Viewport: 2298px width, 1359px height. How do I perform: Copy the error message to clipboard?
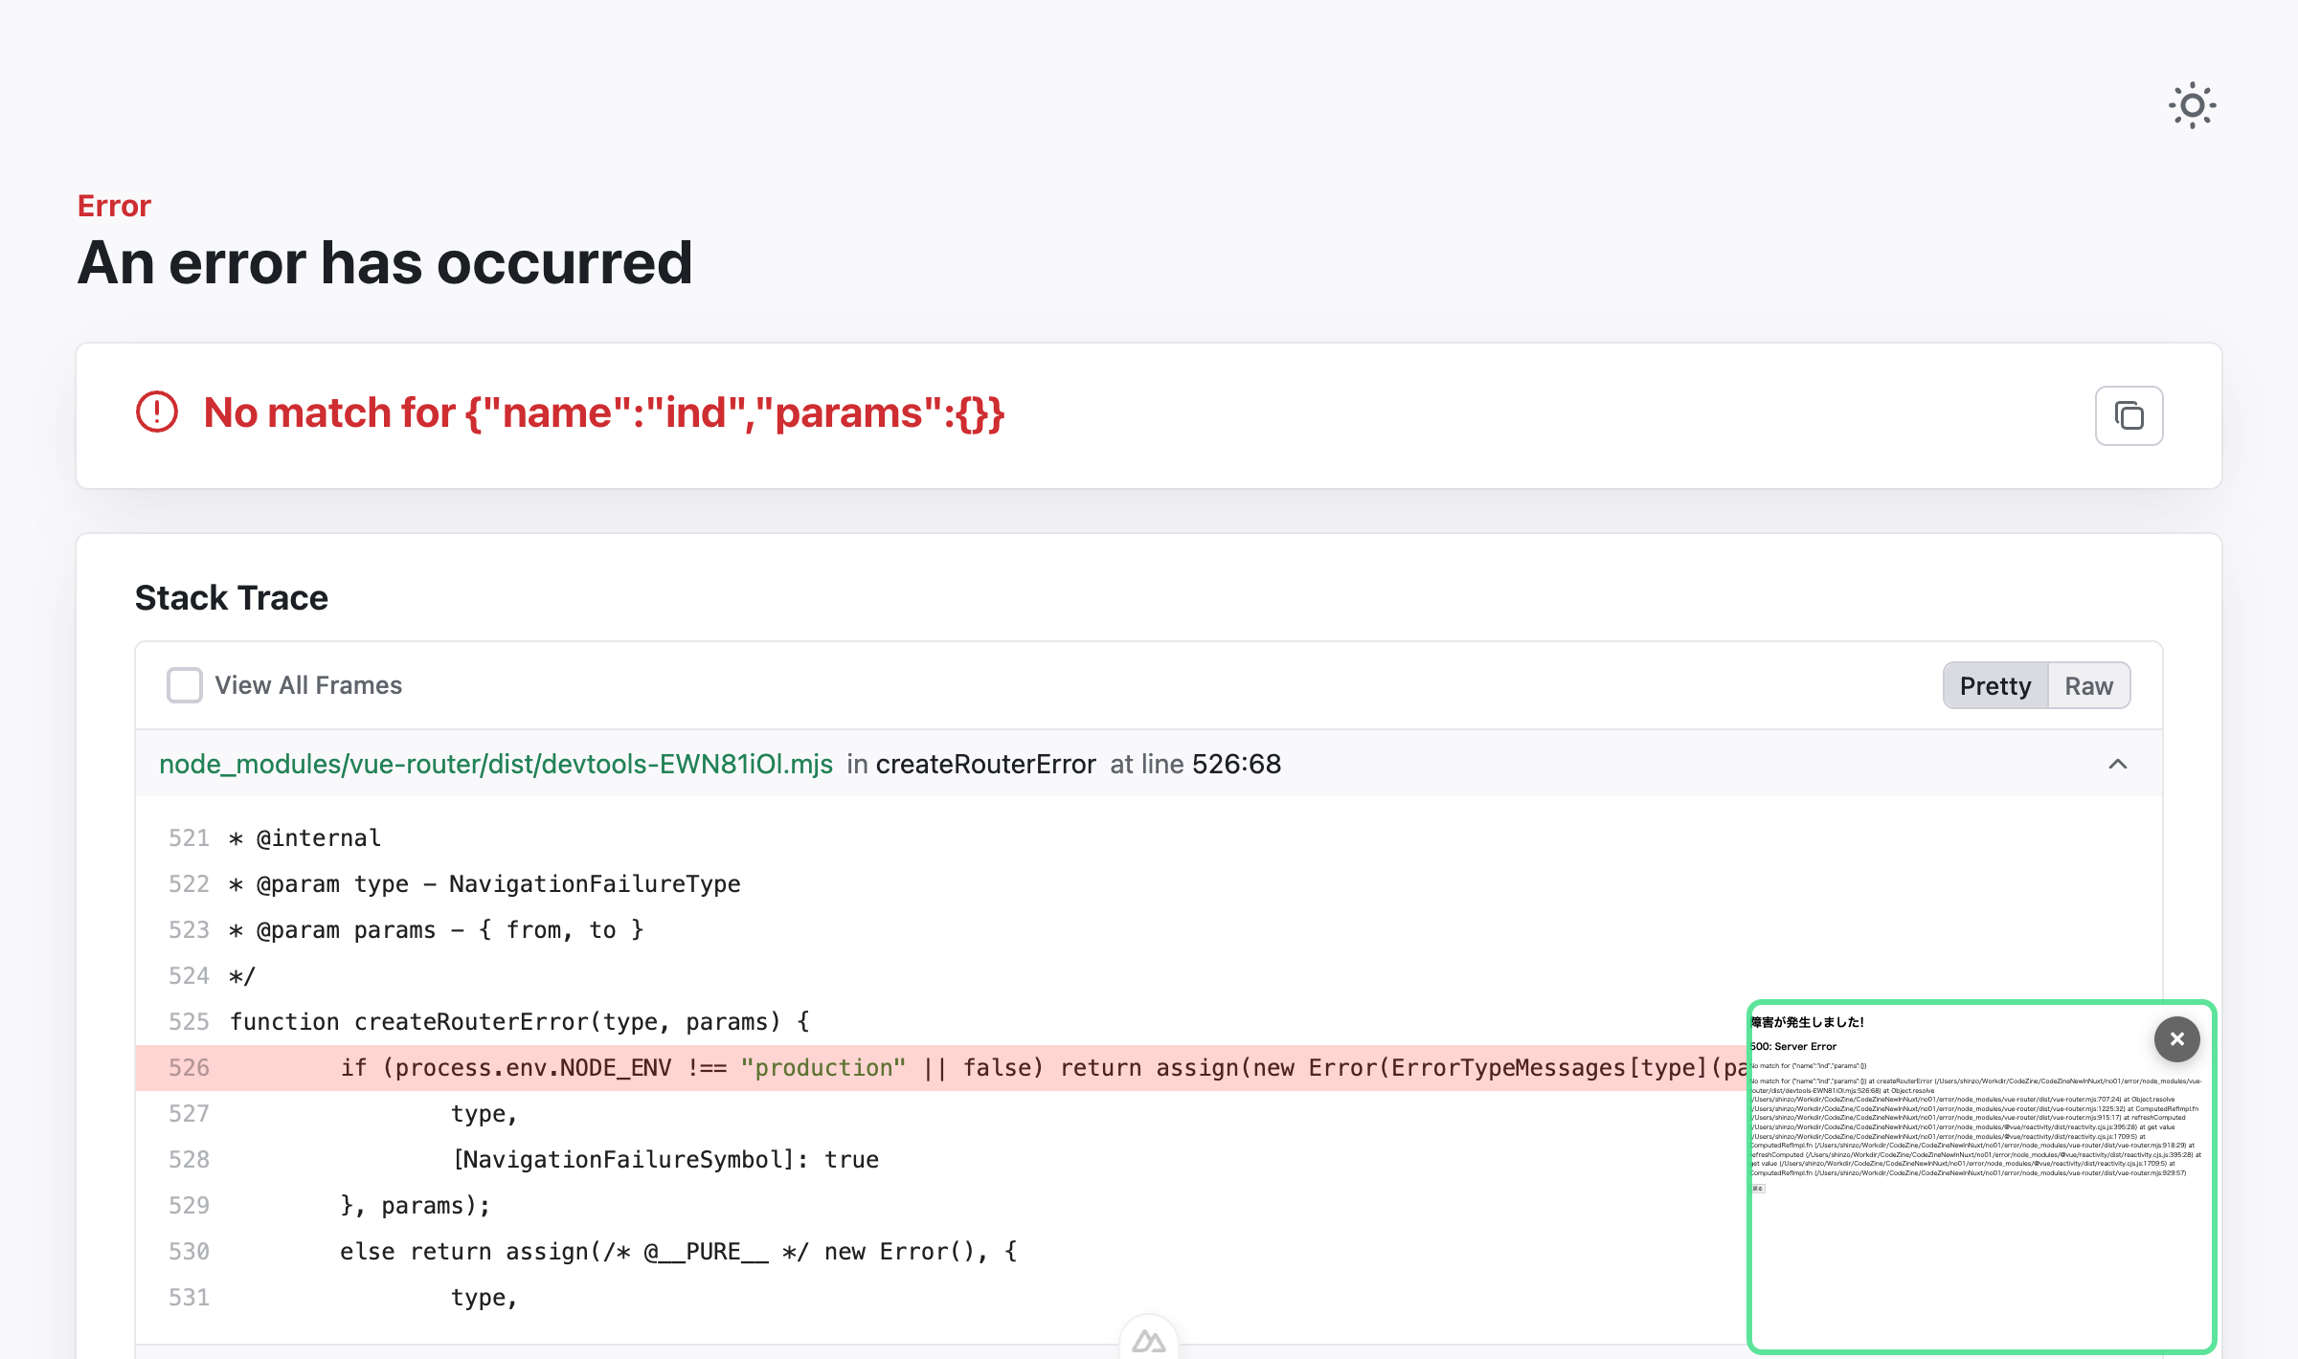point(2129,415)
